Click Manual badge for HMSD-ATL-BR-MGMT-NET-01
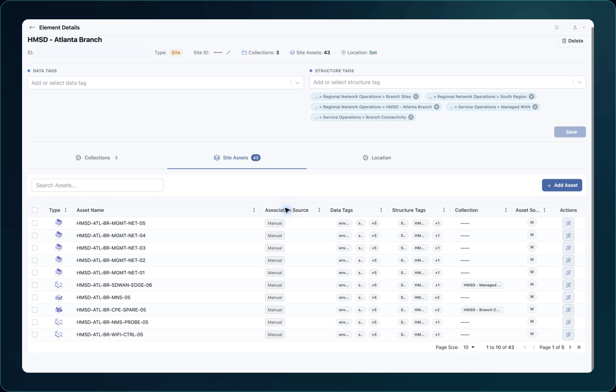Viewport: 616px width, 392px height. pyautogui.click(x=275, y=273)
